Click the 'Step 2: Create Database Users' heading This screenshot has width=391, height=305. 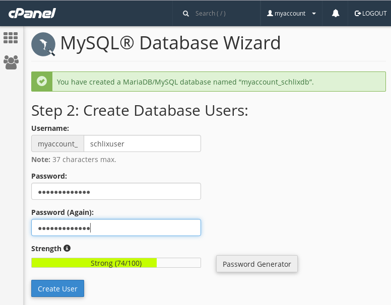click(x=140, y=110)
